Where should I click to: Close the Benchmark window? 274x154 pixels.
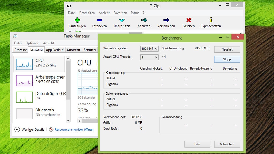pyautogui.click(x=238, y=37)
